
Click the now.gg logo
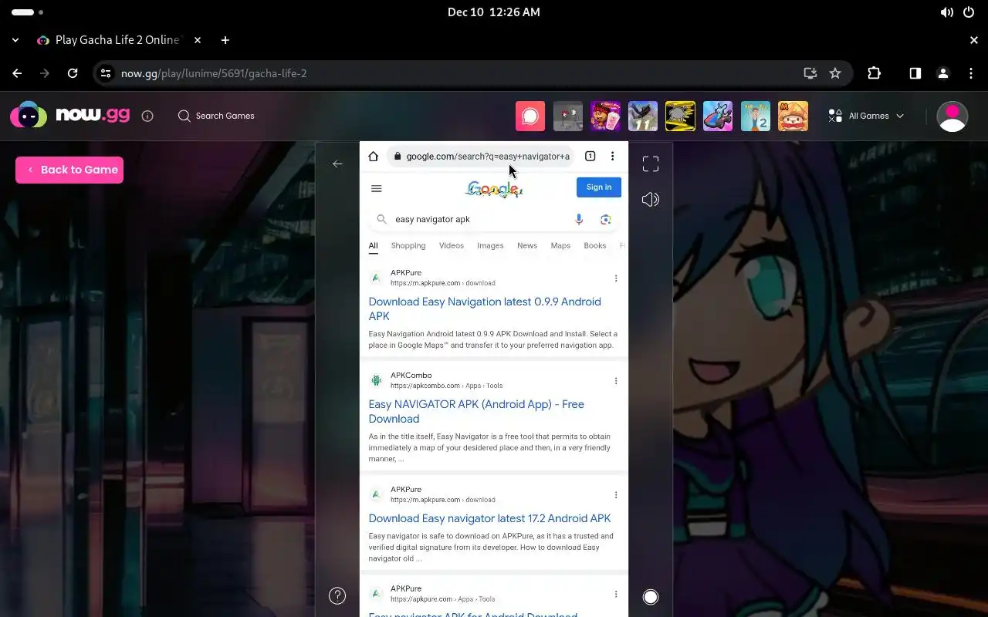tap(69, 116)
